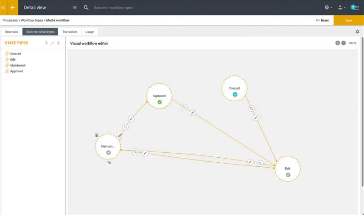Edit transition from Approved to Edit

point(192,113)
